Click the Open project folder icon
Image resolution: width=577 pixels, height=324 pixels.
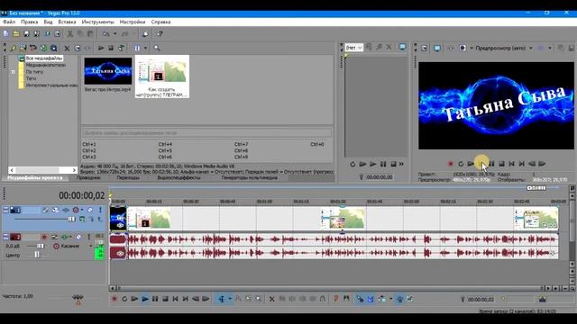point(16,34)
